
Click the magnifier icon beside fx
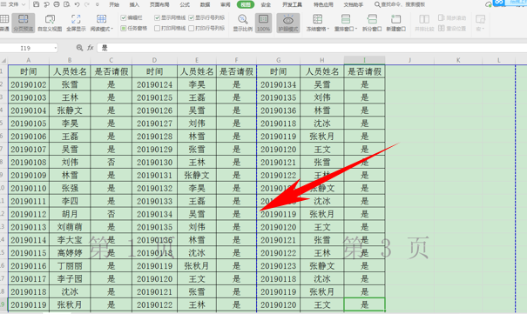point(79,48)
